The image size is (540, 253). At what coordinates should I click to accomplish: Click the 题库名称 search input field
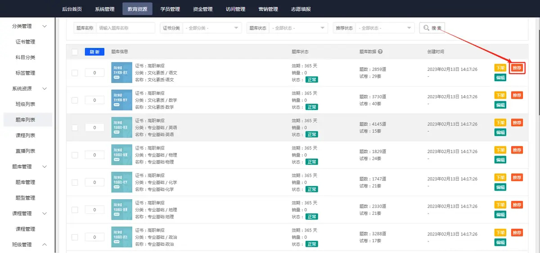tap(126, 28)
